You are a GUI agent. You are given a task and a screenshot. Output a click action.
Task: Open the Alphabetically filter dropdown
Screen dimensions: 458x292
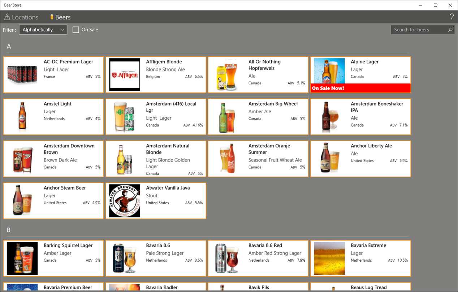(x=43, y=30)
